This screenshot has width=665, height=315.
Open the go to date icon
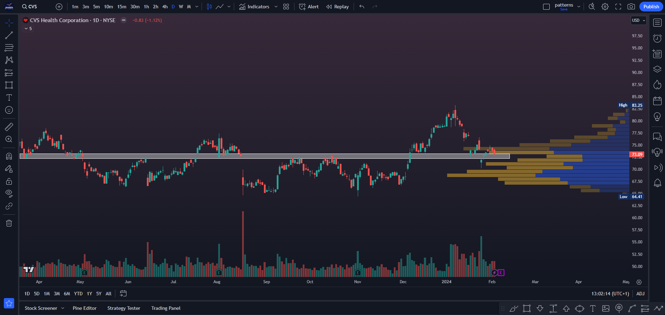(123, 294)
